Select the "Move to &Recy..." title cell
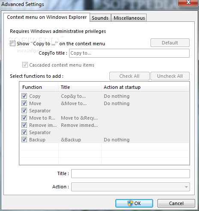 pyautogui.click(x=79, y=118)
